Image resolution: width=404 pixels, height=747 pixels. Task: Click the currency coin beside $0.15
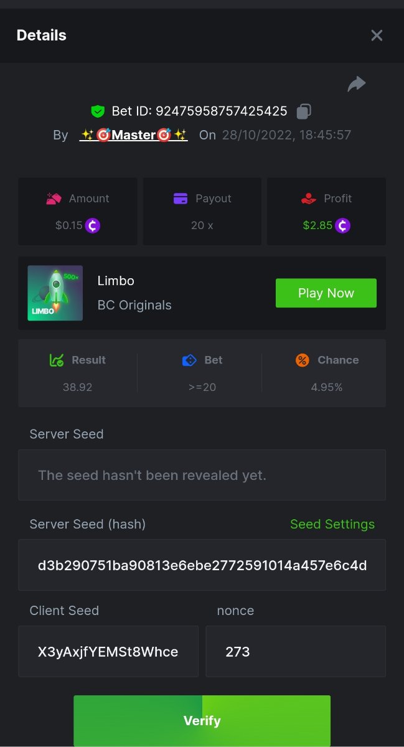(93, 225)
